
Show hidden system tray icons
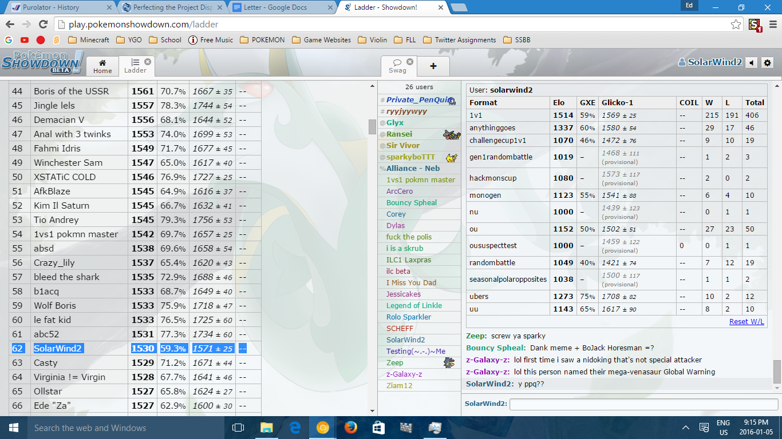(686, 428)
